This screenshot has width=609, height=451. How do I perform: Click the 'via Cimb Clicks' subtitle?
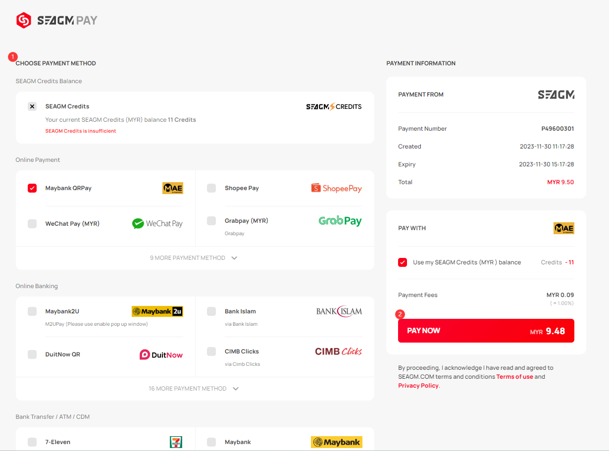click(243, 364)
